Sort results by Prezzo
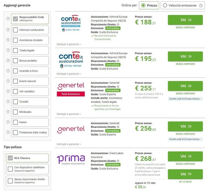 (149, 6)
